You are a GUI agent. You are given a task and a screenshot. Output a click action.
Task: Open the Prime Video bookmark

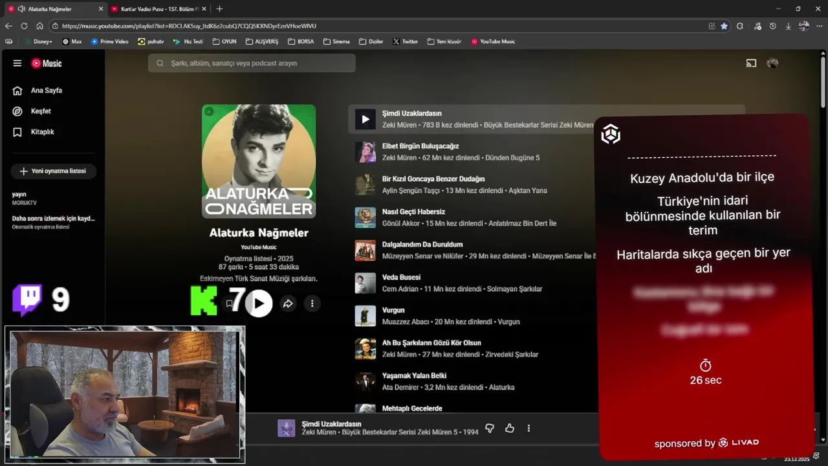point(109,41)
